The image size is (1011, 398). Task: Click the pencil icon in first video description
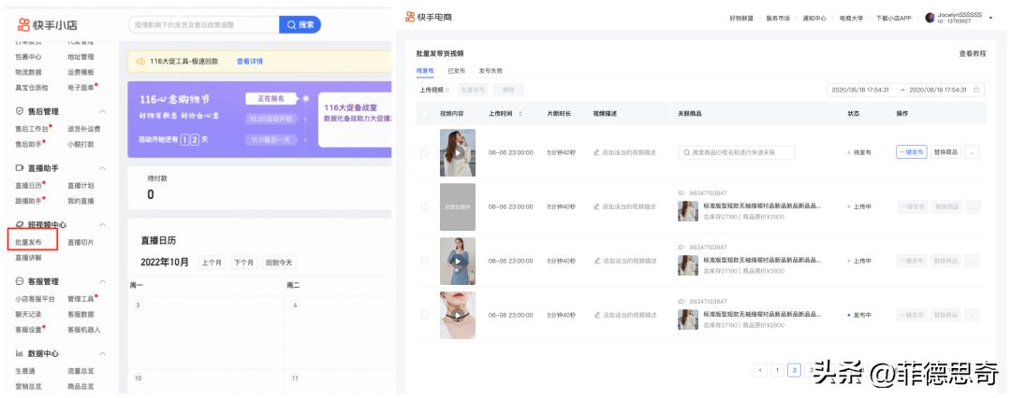(x=596, y=152)
